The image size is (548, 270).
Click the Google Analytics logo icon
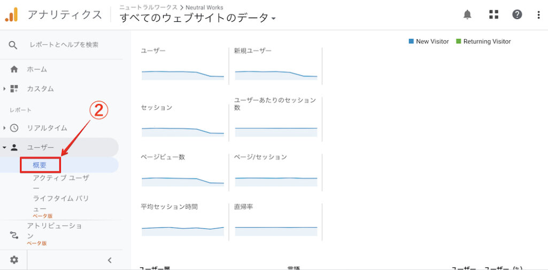[11, 14]
